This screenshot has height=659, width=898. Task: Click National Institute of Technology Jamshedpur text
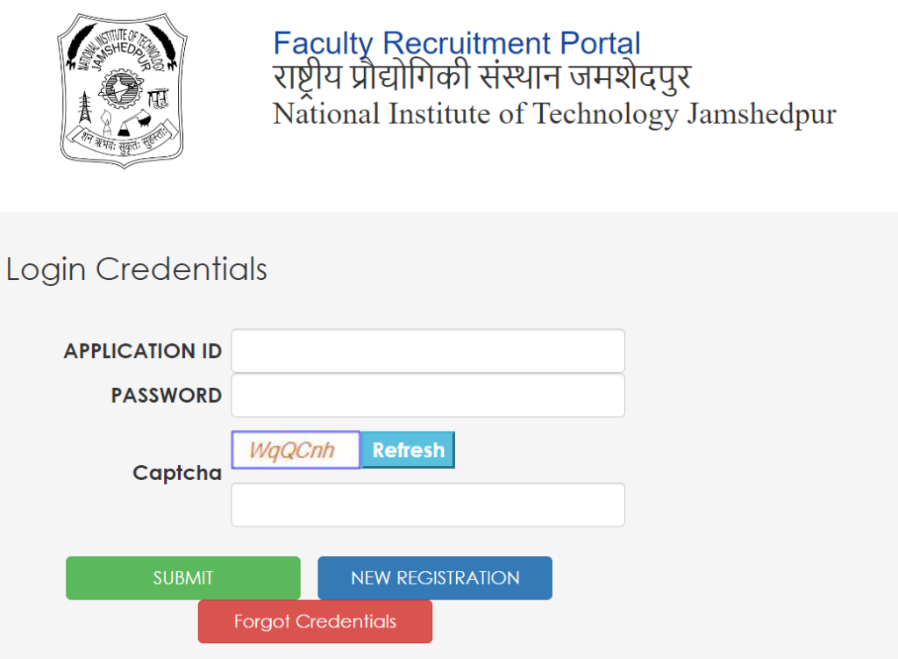(555, 114)
